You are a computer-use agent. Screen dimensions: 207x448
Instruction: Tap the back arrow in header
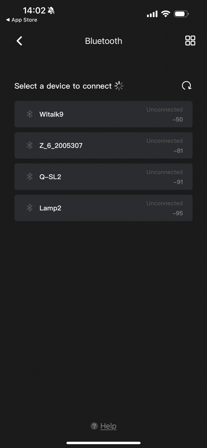pyautogui.click(x=19, y=41)
